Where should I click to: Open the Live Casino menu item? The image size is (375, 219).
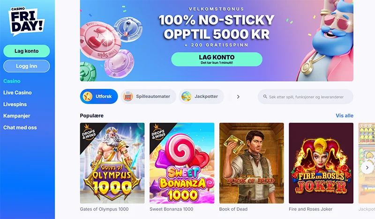(17, 93)
